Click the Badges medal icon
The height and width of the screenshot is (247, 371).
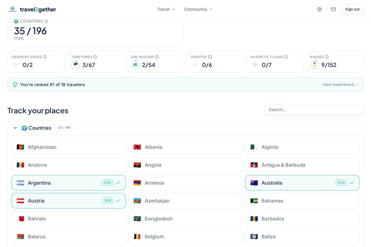314,65
